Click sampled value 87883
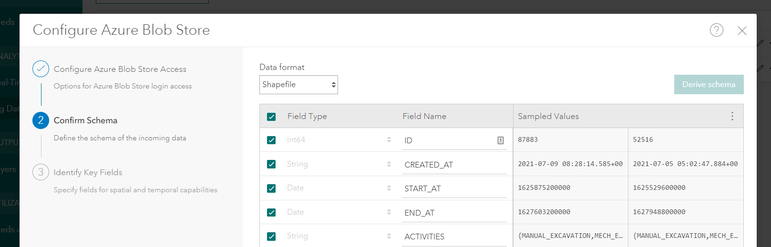The image size is (771, 247). tap(528, 139)
